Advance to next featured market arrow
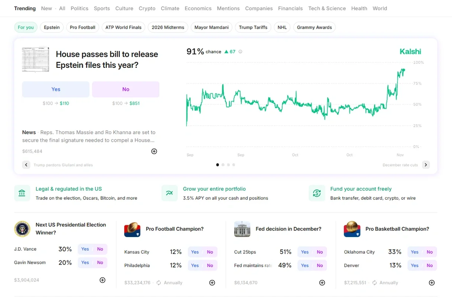This screenshot has width=452, height=303. pyautogui.click(x=426, y=165)
